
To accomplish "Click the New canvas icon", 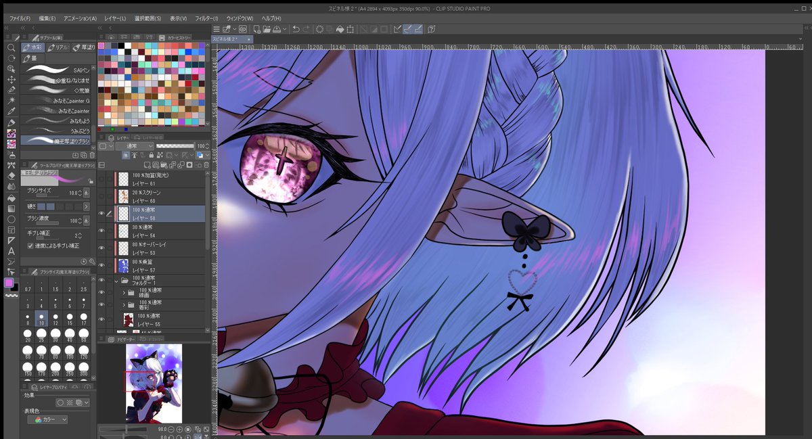I will click(x=256, y=29).
